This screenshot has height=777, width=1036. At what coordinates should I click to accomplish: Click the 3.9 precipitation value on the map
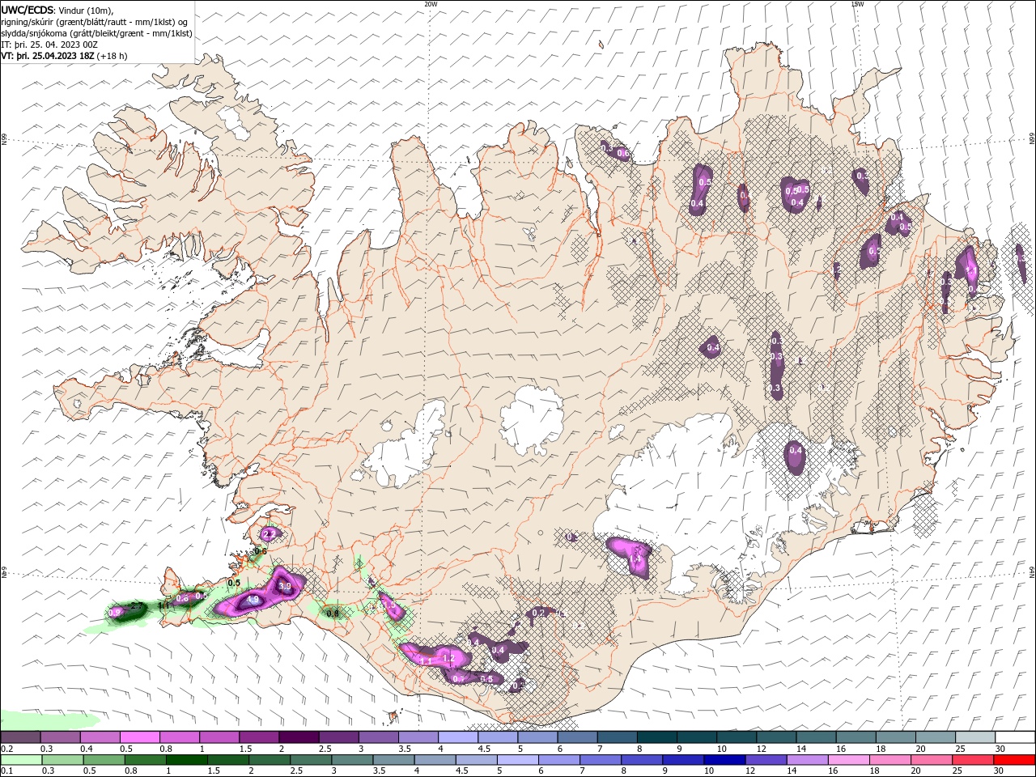(x=284, y=586)
